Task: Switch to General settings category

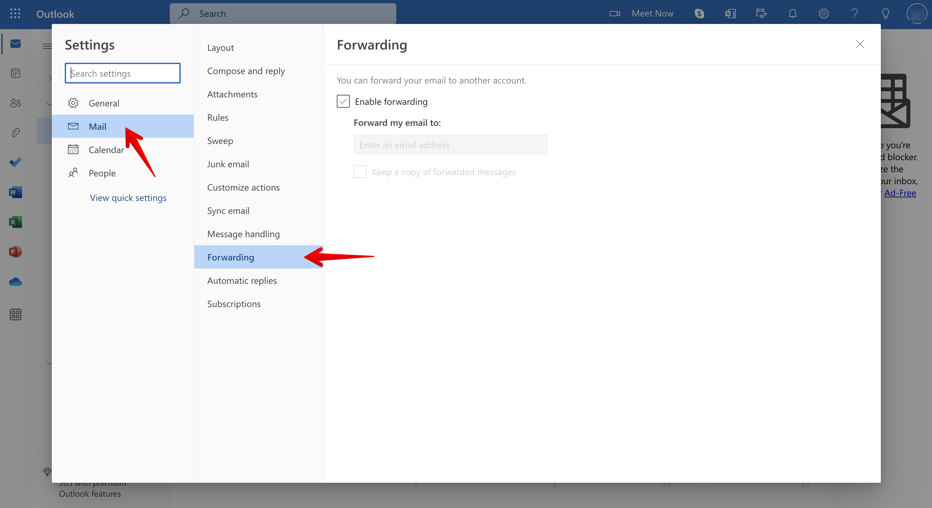Action: 104,103
